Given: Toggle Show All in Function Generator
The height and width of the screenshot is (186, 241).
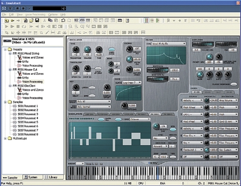Looking at the screenshot, I should click(101, 119).
